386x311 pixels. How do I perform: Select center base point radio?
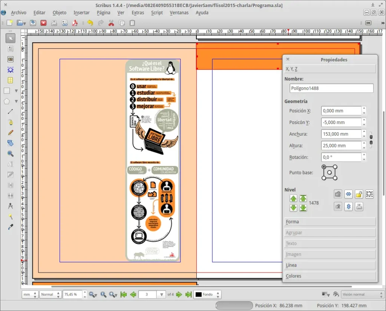pyautogui.click(x=329, y=172)
